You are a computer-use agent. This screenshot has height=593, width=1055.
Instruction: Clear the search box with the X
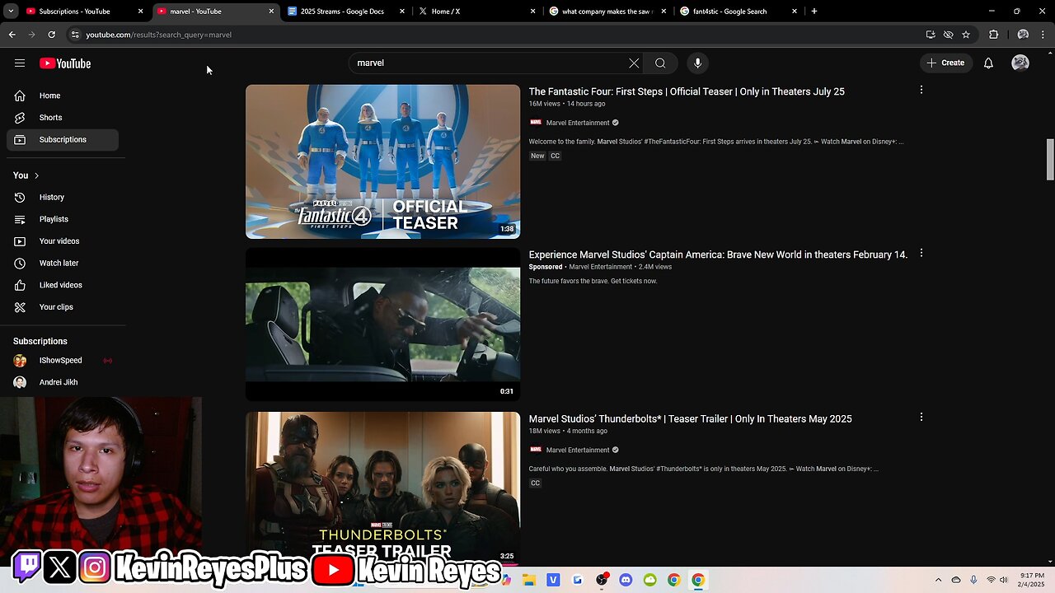pyautogui.click(x=634, y=63)
